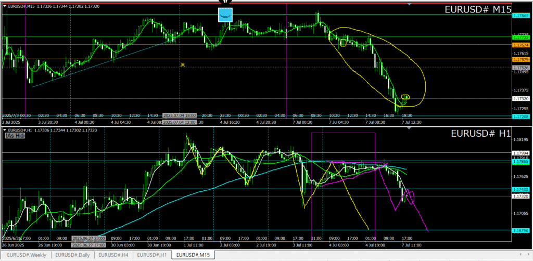Click the yellow cross marker on M15 chart
Screen dimensions: 533x261
click(x=183, y=64)
